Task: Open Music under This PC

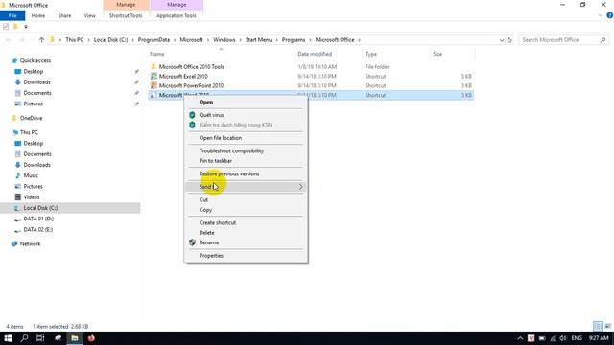Action: [x=31, y=175]
